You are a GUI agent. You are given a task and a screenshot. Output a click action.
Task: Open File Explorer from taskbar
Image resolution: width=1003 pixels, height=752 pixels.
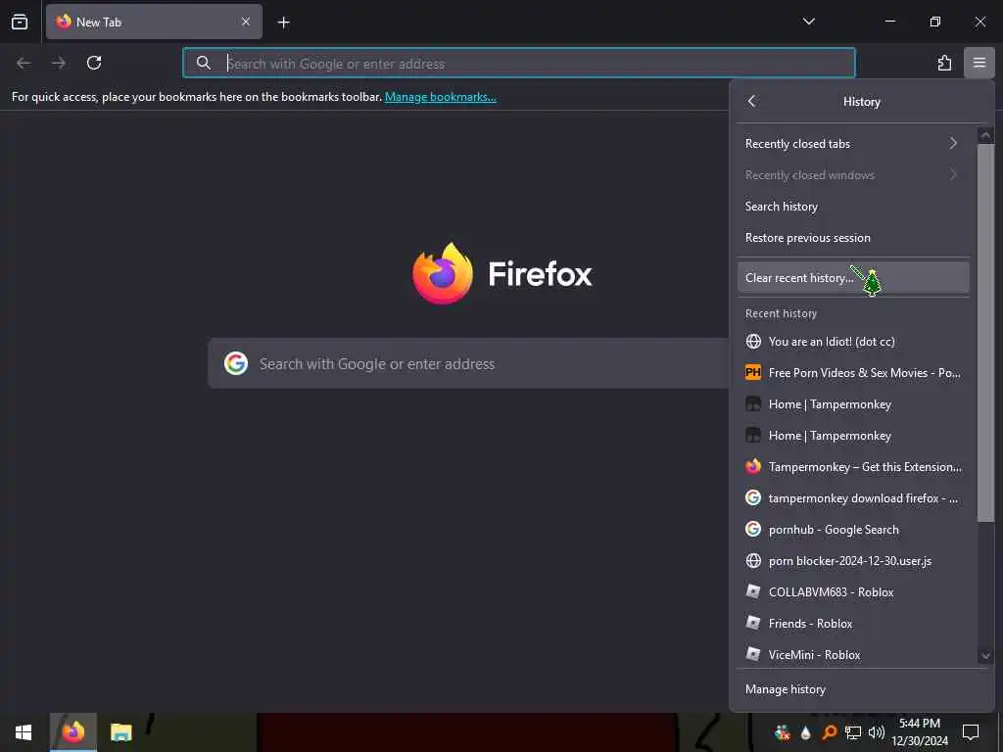pyautogui.click(x=120, y=732)
